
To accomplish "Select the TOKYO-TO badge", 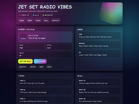I will click(x=24, y=15).
